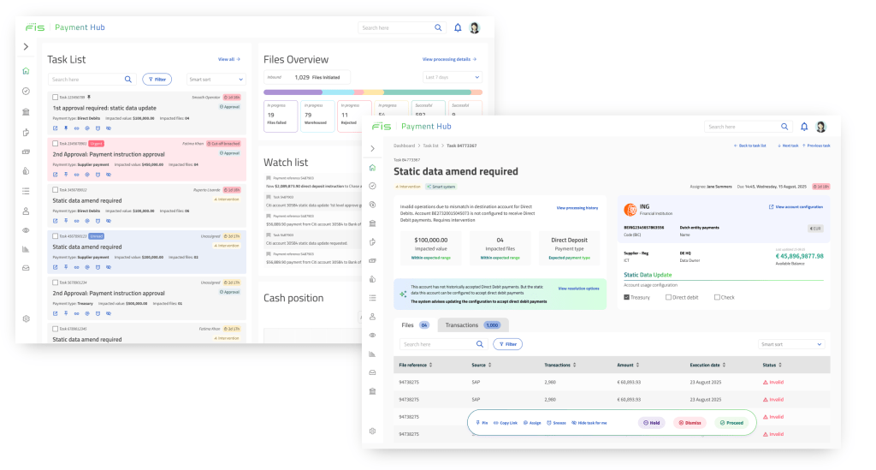Viewport: 876px width, 470px height.
Task: Open View account configuration link
Action: [796, 207]
